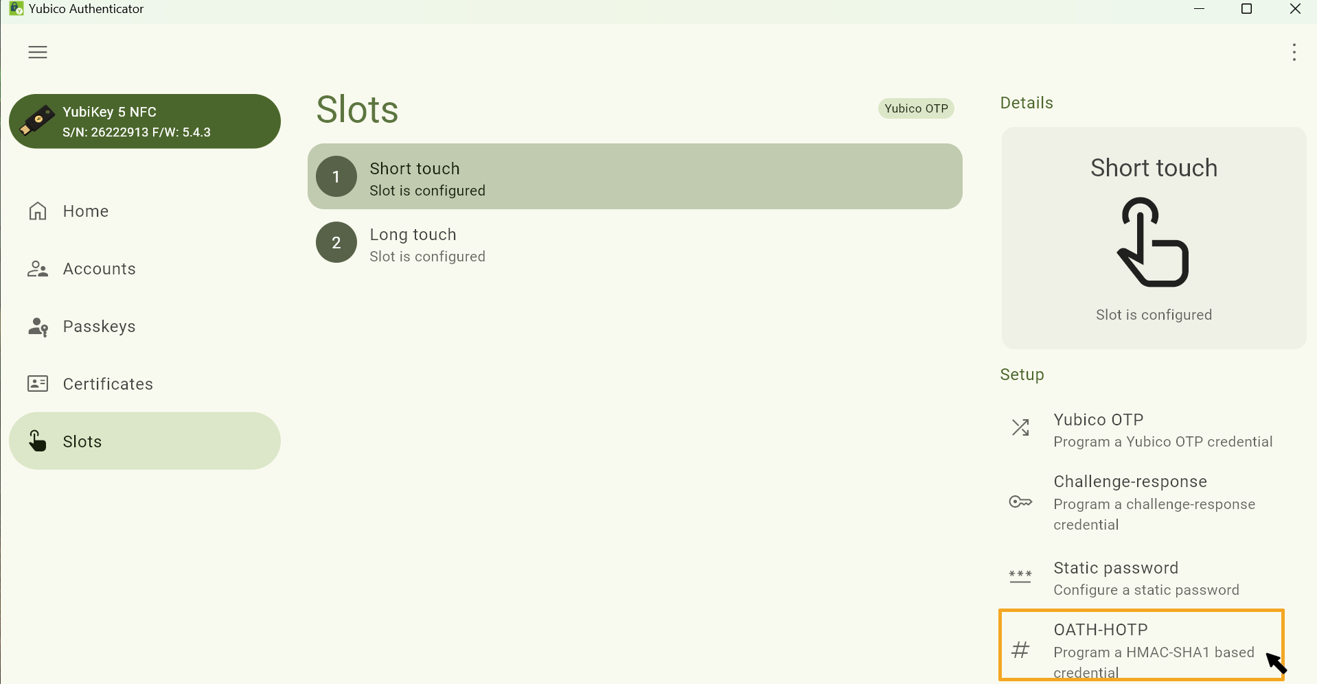Click the Certificates card icon
The height and width of the screenshot is (684, 1317).
pyautogui.click(x=38, y=384)
